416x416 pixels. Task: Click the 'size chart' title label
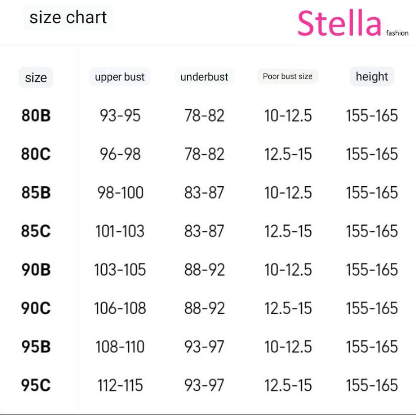coord(68,17)
